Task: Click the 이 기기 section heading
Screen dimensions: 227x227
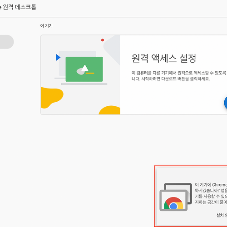Action: [46, 26]
